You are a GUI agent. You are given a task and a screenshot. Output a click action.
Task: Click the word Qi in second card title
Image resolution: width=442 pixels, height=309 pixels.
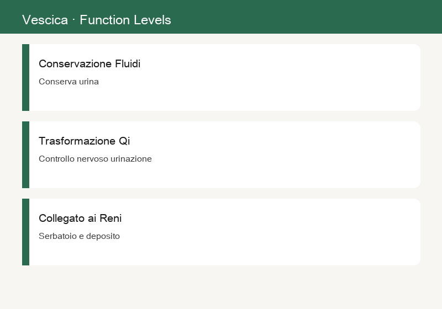point(124,141)
